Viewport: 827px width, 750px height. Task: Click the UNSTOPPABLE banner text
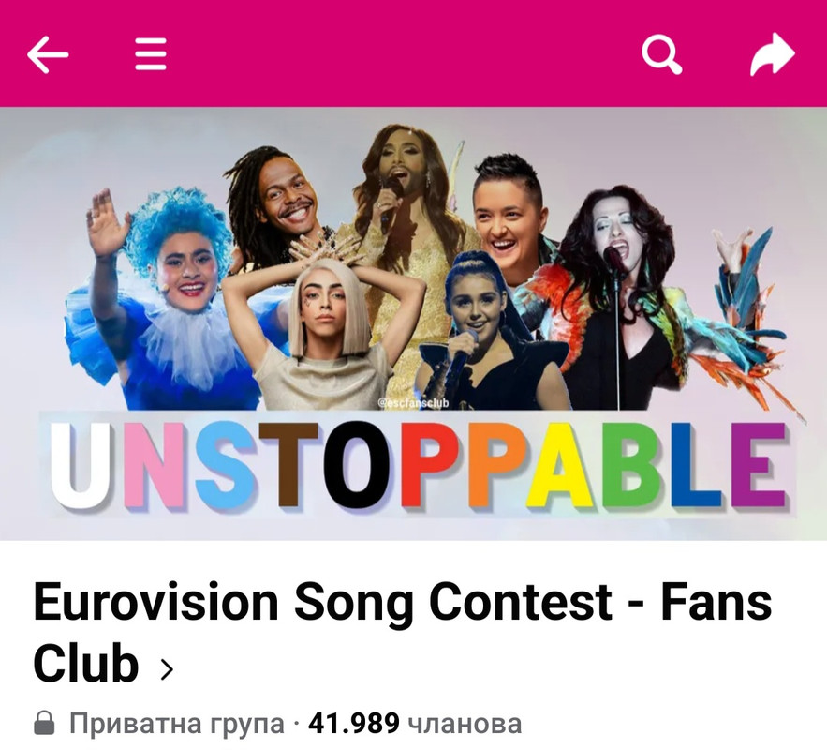[420, 465]
